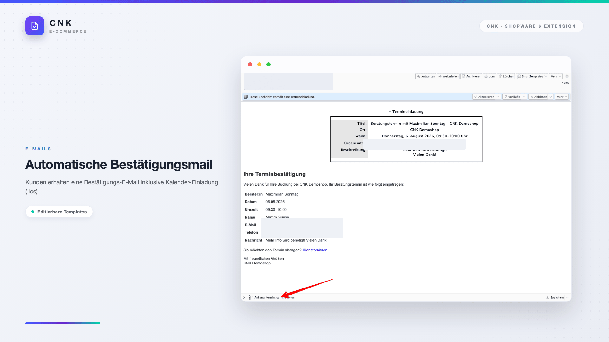609x342 pixels.
Task: Follow the 'Hier stornieren' link
Action: point(315,250)
